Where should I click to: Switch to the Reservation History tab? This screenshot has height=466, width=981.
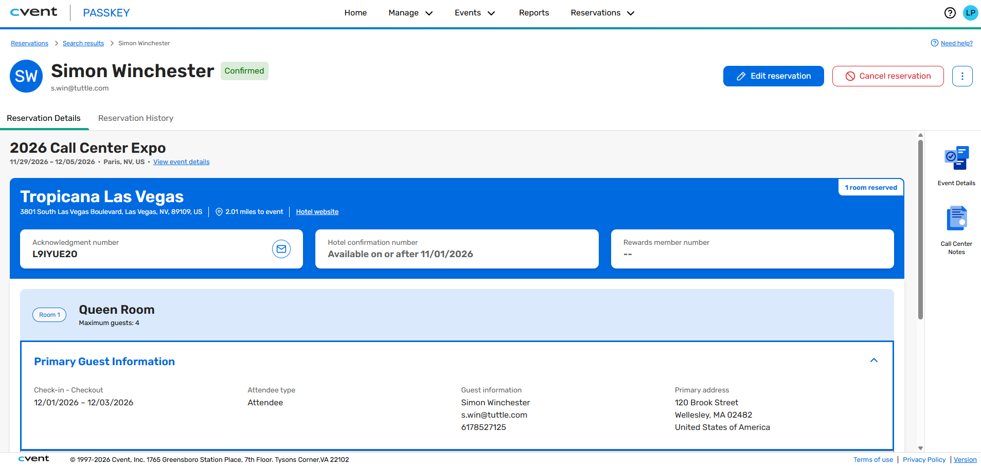pos(136,118)
